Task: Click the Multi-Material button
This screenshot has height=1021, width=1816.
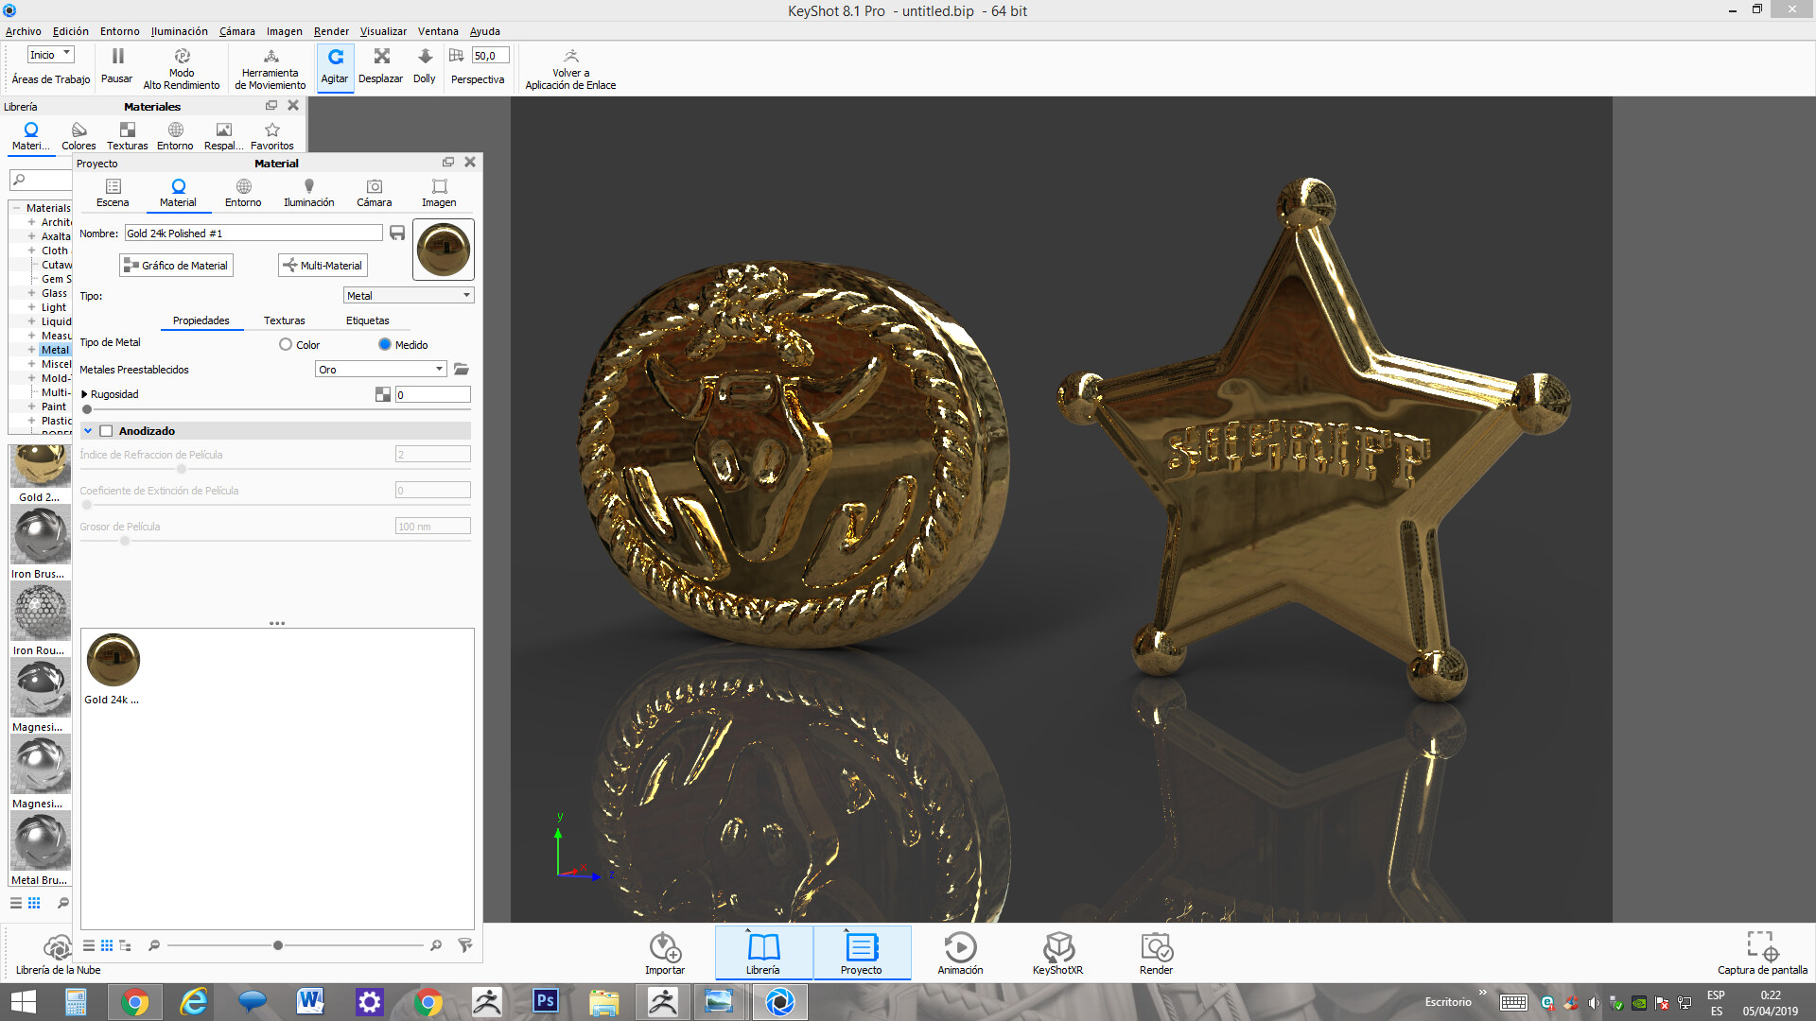Action: click(323, 266)
